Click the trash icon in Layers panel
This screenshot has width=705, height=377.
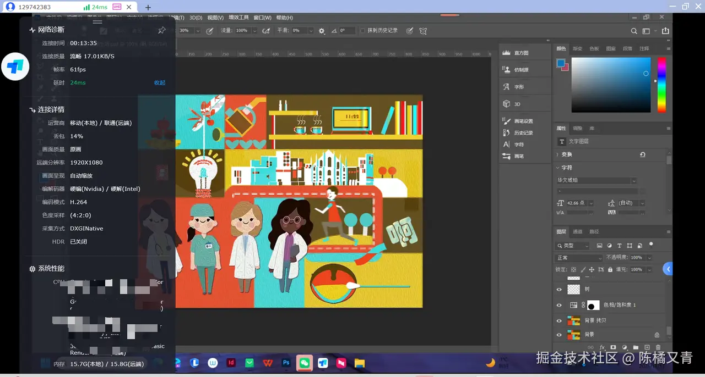(658, 347)
